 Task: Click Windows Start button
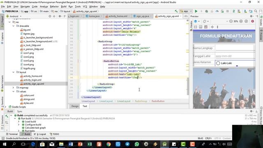click(5, 144)
